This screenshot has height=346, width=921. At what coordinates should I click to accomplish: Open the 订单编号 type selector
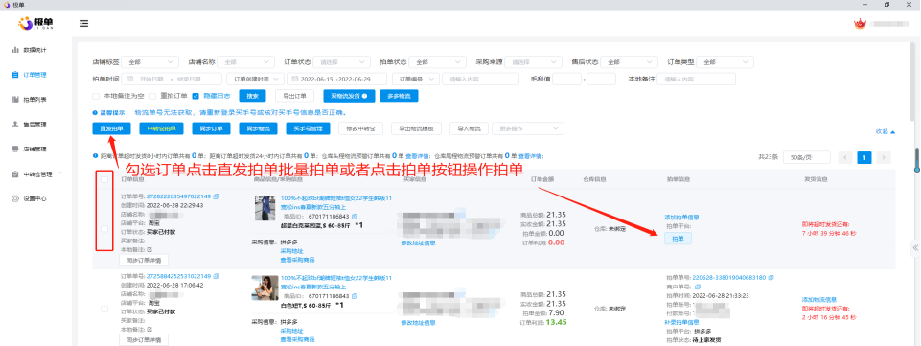click(x=417, y=79)
